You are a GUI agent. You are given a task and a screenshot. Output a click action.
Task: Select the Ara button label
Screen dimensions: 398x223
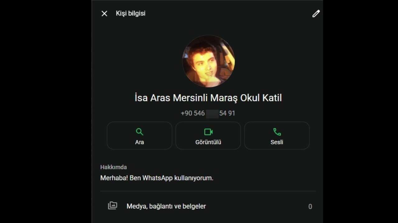coord(140,142)
